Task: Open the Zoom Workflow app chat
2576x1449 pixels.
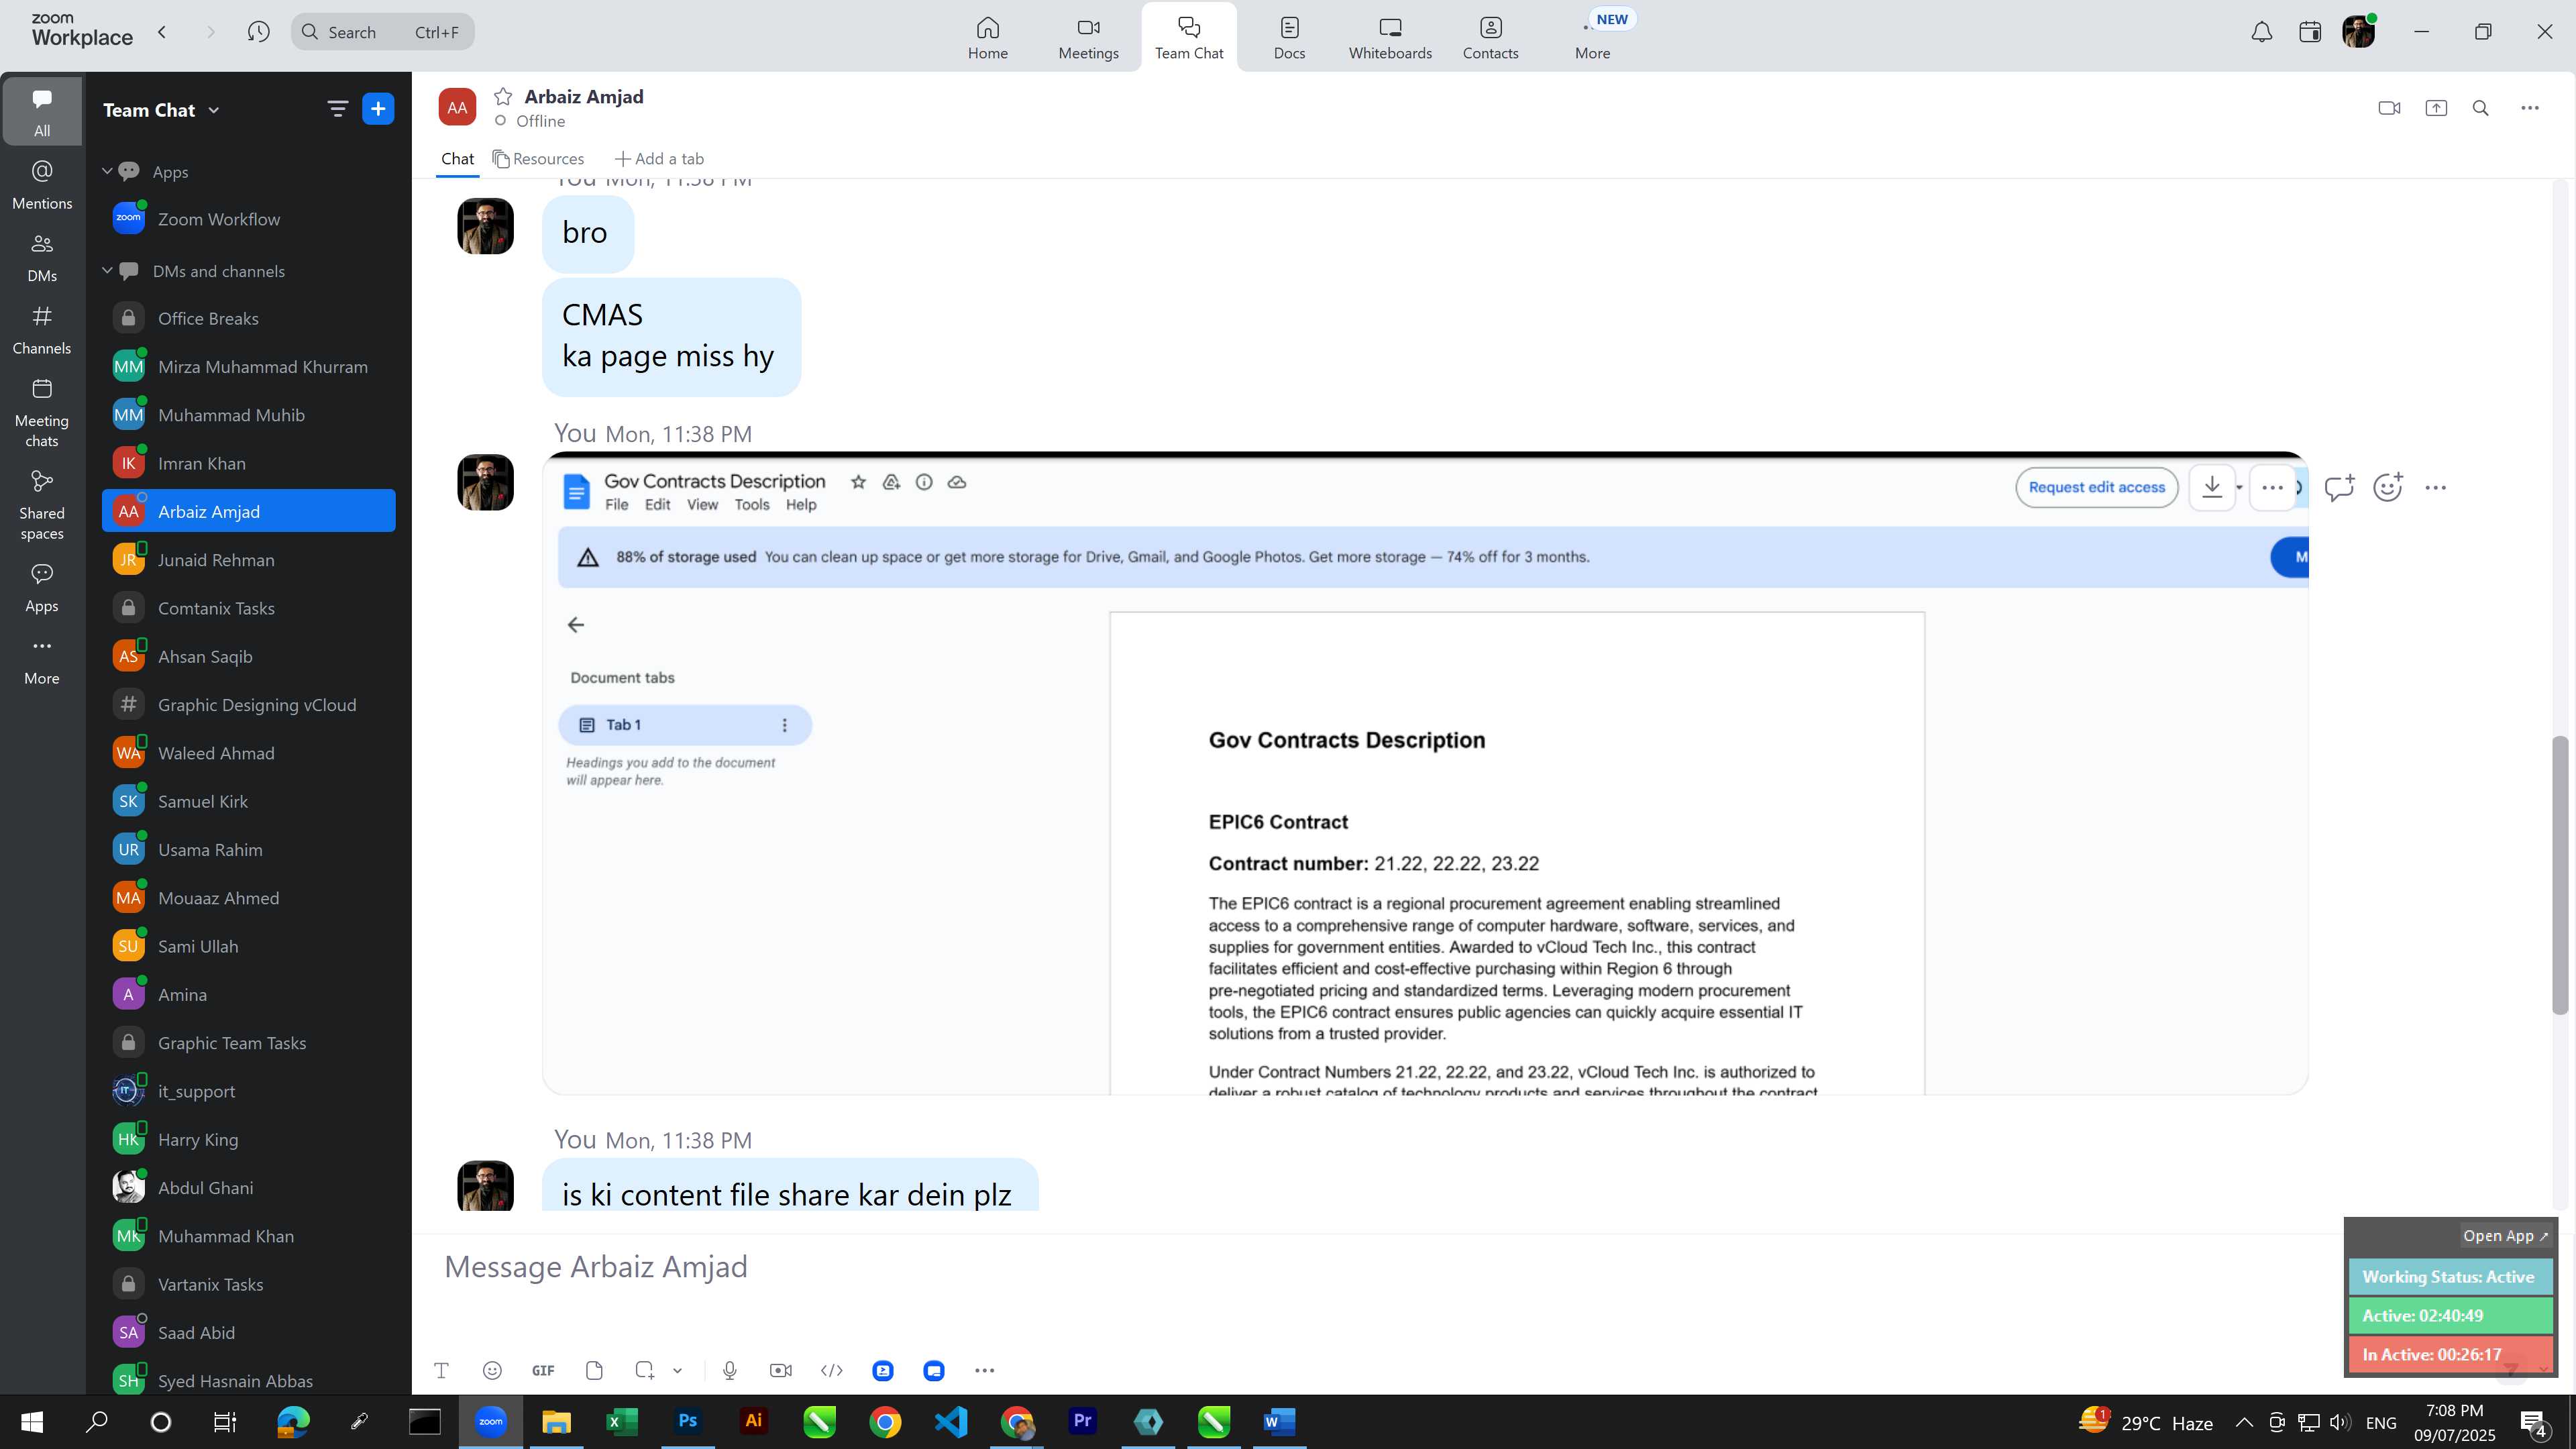Action: 248,219
